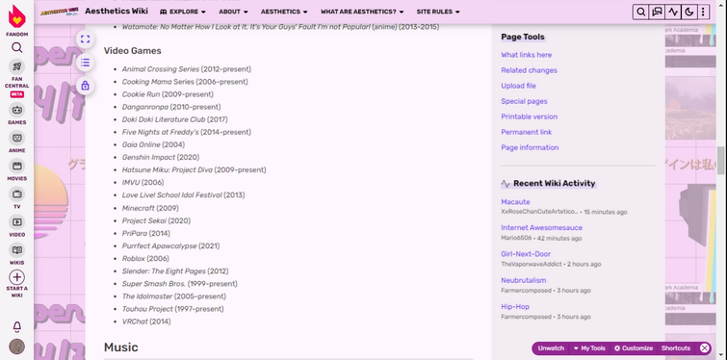Viewport: 727px width, 360px height.
Task: Open Page information link
Action: (x=530, y=147)
